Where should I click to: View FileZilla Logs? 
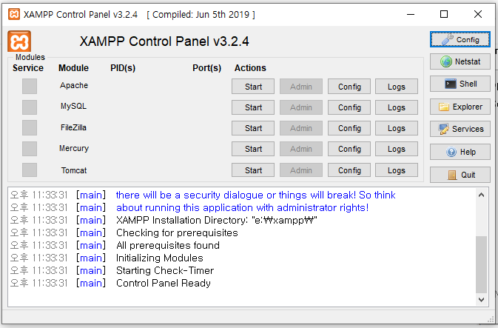tap(397, 128)
